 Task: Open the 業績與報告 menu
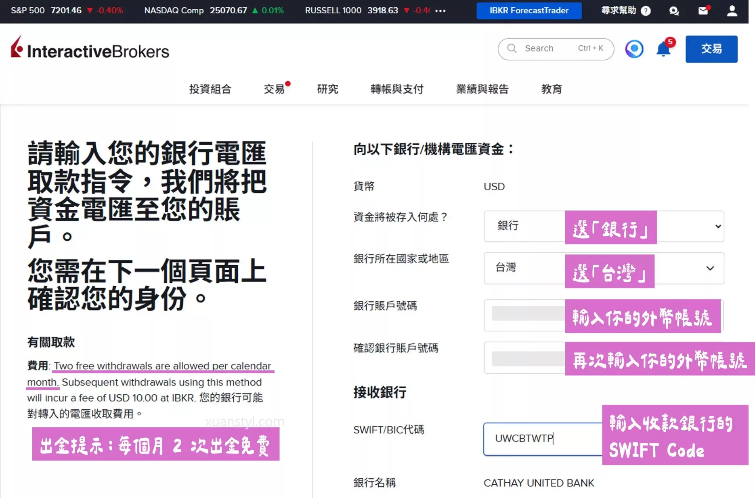pos(482,89)
